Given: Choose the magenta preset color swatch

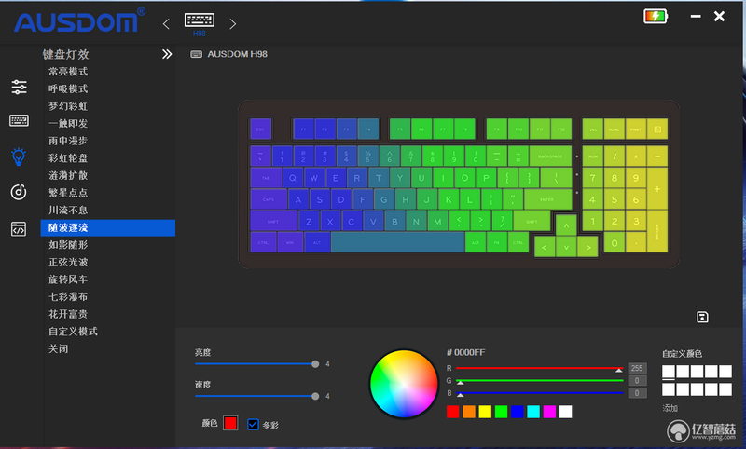Looking at the screenshot, I should click(549, 412).
